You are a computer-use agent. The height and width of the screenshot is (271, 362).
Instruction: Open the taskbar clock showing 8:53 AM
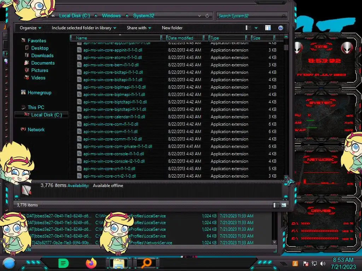pos(343,263)
